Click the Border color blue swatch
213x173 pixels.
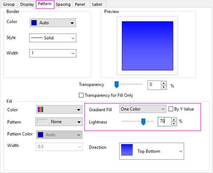click(34, 23)
